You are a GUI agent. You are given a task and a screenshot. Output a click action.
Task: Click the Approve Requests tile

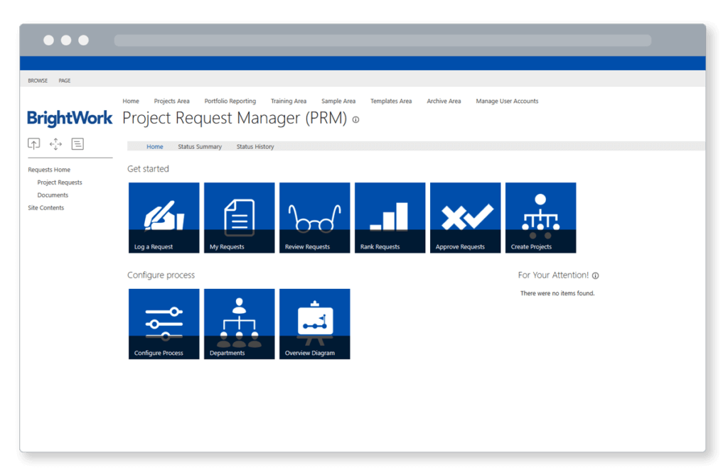tap(464, 217)
